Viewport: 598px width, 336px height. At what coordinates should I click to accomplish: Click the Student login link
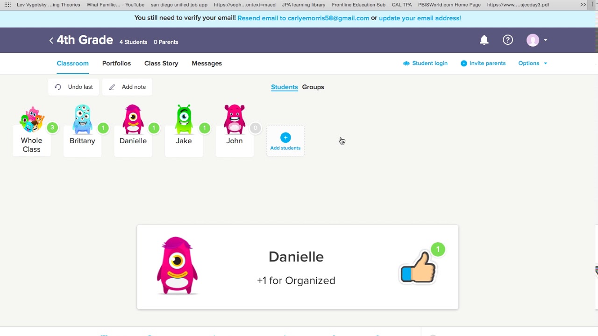430,63
